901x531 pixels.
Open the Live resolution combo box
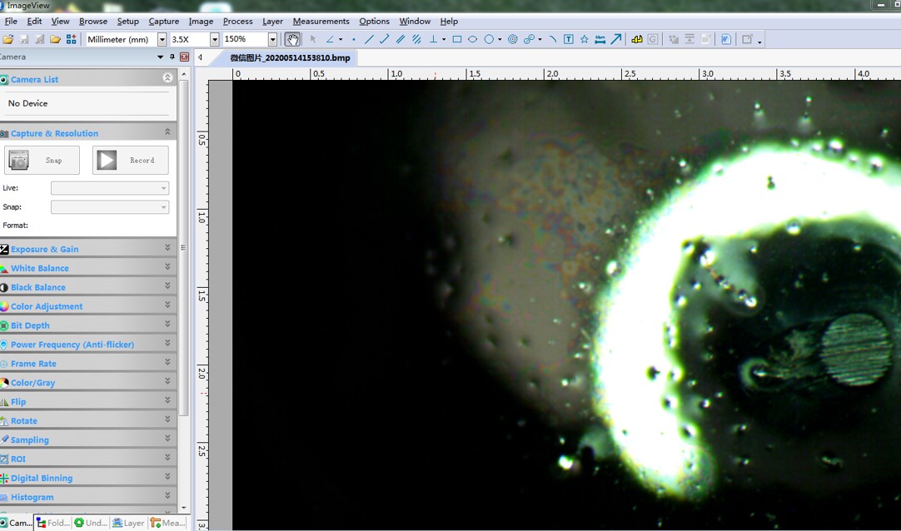click(110, 188)
